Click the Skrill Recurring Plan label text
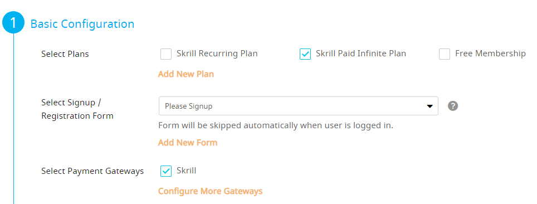Viewport: 537px width, 204px height. pos(217,54)
